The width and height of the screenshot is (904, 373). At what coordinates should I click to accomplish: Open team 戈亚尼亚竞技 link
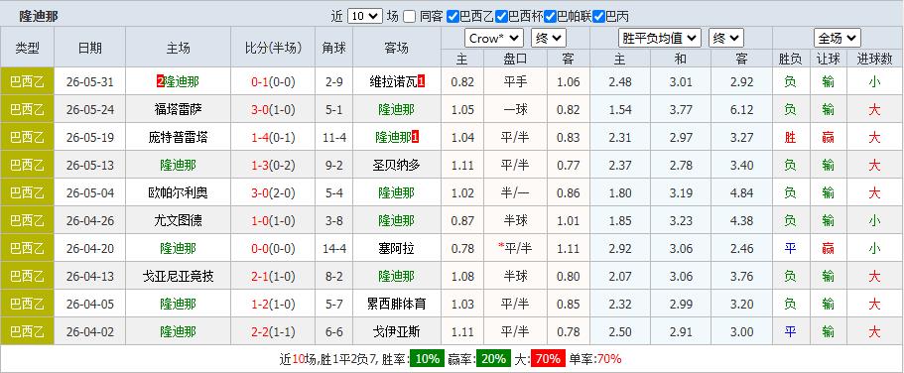pos(179,276)
